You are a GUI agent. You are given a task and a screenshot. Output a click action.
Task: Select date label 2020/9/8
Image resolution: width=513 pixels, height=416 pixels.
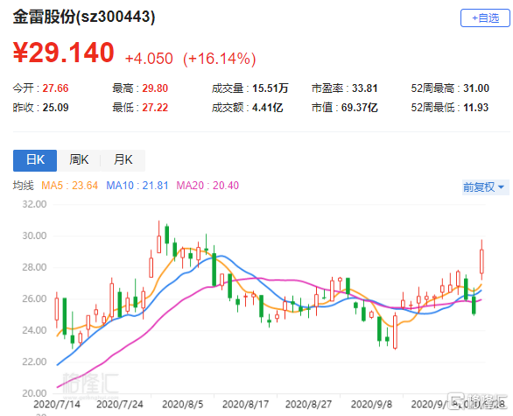pyautogui.click(x=371, y=405)
